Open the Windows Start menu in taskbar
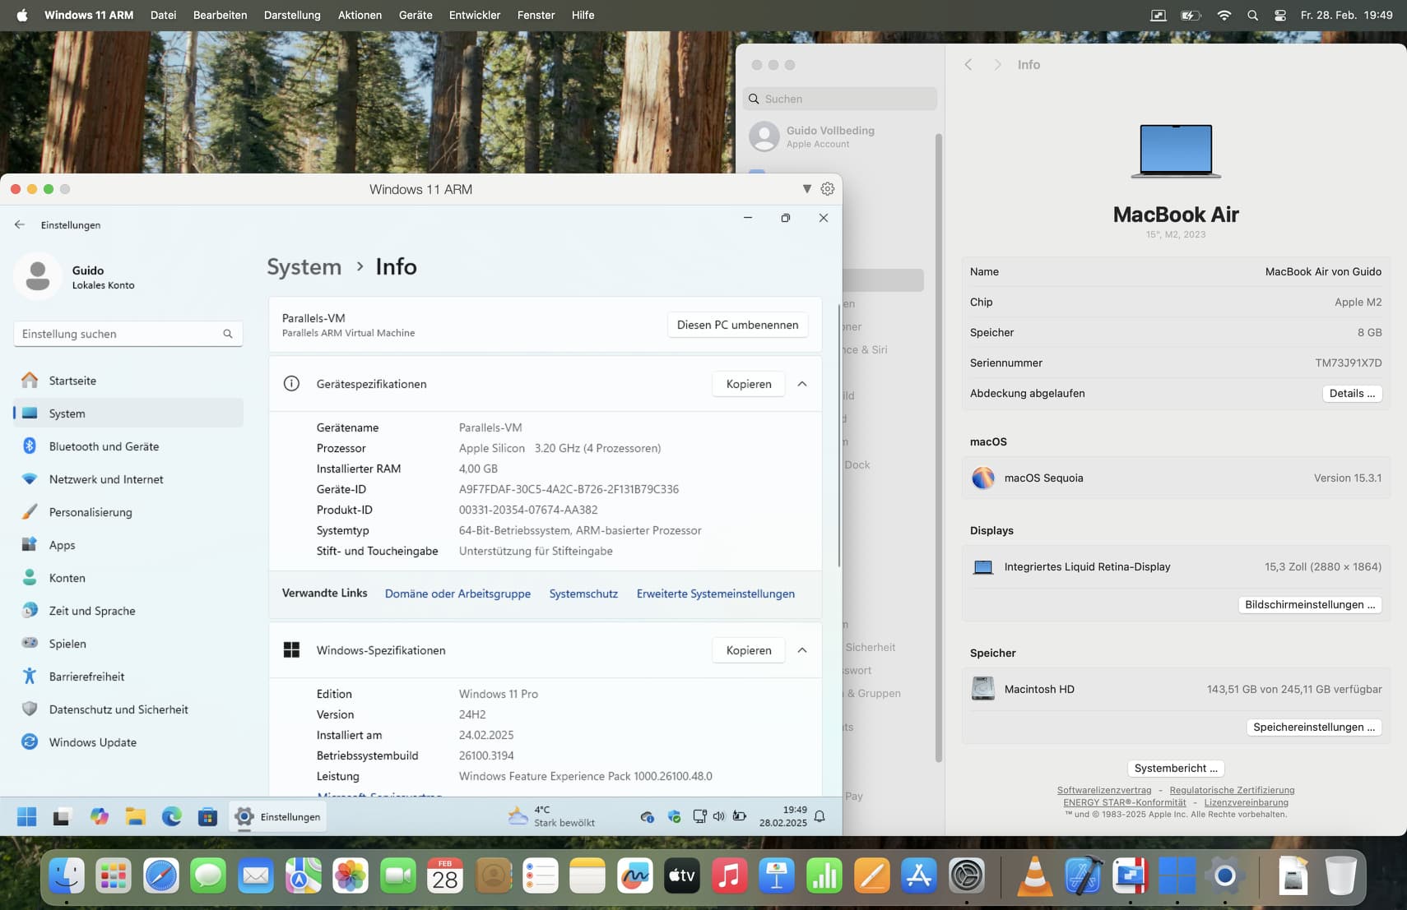Screen dimensions: 1407x910 point(27,816)
